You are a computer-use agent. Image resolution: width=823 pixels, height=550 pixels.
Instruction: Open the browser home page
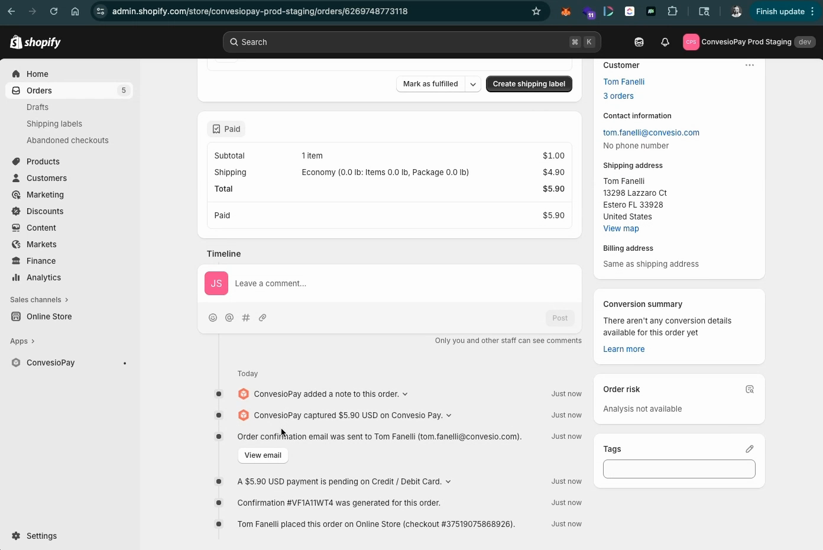75,11
